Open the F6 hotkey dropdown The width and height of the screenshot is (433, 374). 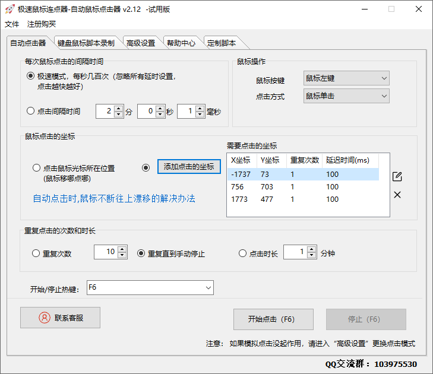(x=150, y=288)
